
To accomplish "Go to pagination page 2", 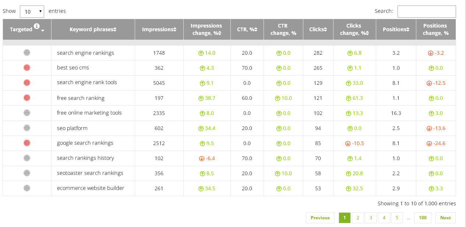I will coord(358,218).
